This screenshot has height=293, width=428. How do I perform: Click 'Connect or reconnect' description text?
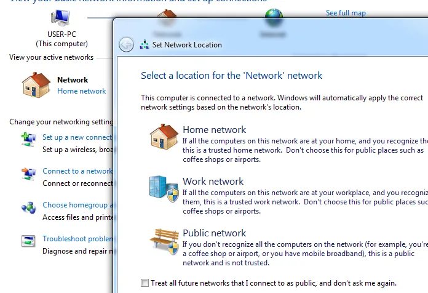(x=77, y=183)
